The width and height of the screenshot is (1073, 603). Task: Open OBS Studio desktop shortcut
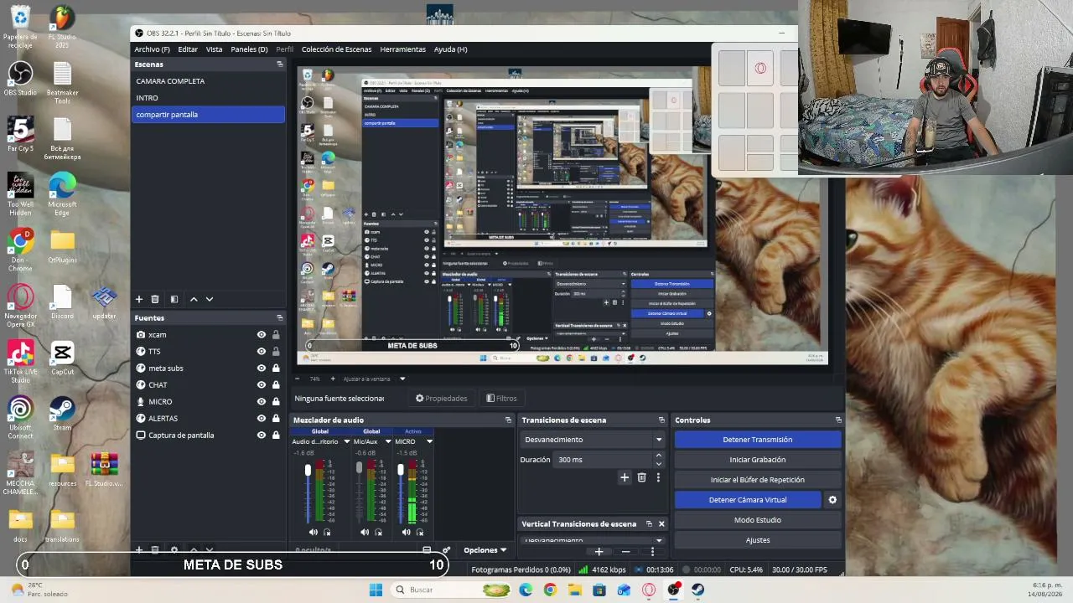click(x=20, y=78)
